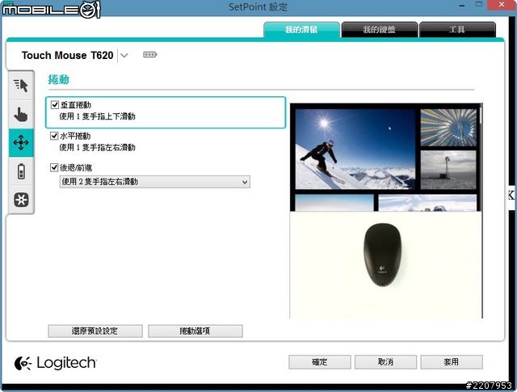Viewport: 517px width, 392px height.
Task: Click the Touch Mouse T620 device name
Action: coord(67,55)
